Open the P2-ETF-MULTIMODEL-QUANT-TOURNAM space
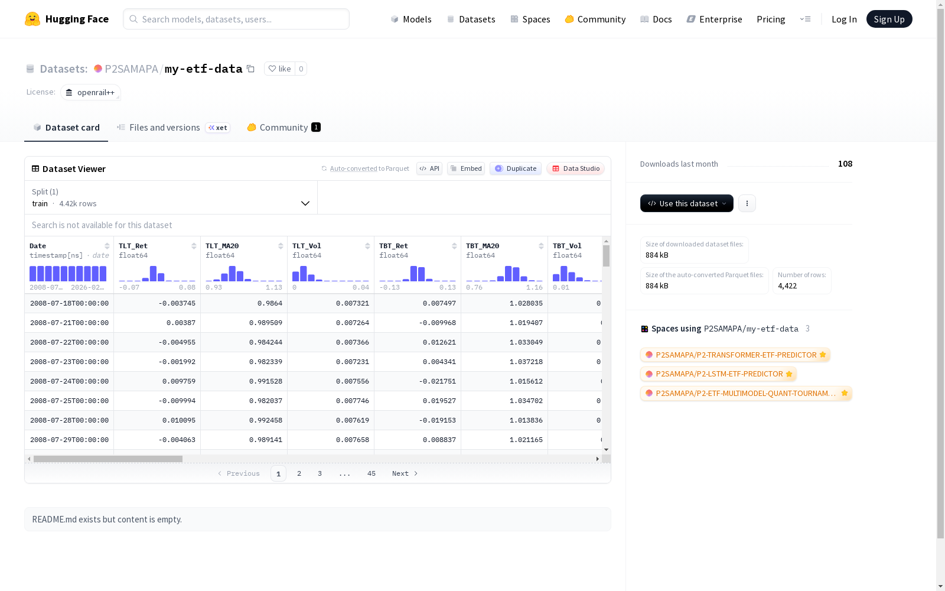The height and width of the screenshot is (591, 945). 746,393
